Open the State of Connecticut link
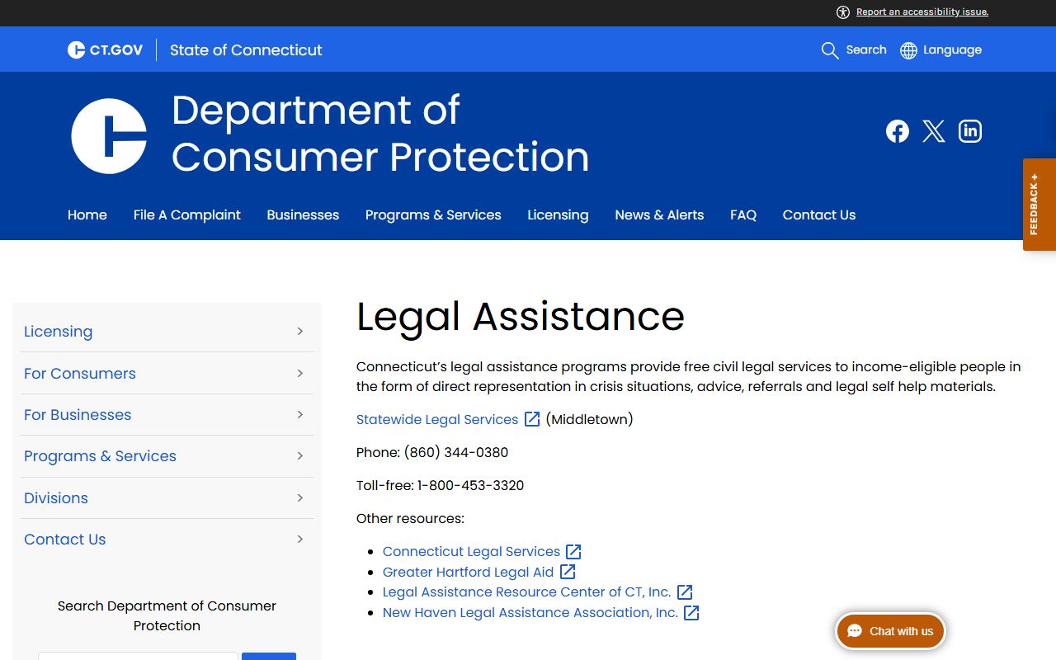The image size is (1056, 660). click(x=246, y=50)
